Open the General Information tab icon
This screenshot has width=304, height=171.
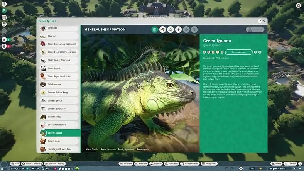point(155,30)
